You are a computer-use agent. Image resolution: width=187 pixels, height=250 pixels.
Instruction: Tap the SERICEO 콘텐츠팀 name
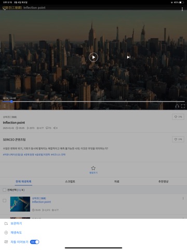(x=14, y=140)
